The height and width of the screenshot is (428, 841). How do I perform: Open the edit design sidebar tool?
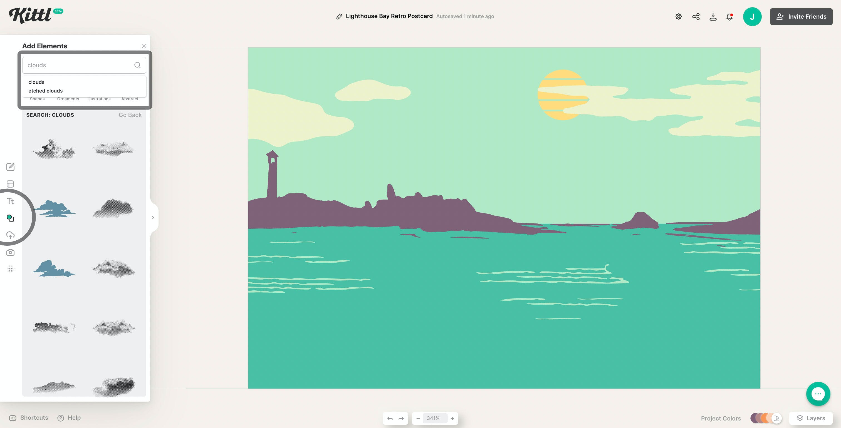[11, 167]
